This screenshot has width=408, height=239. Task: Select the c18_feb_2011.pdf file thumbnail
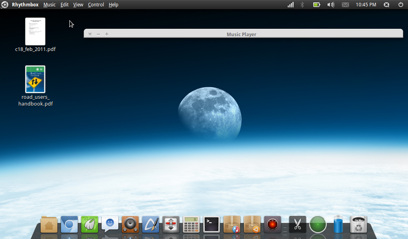pos(35,31)
